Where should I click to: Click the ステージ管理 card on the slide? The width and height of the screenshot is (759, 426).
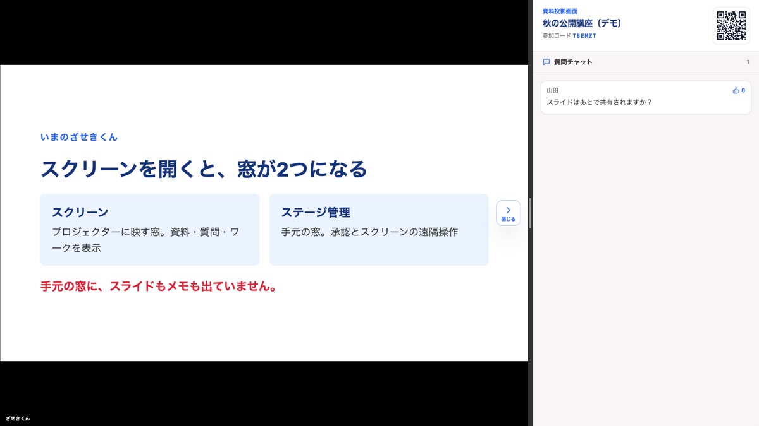379,230
